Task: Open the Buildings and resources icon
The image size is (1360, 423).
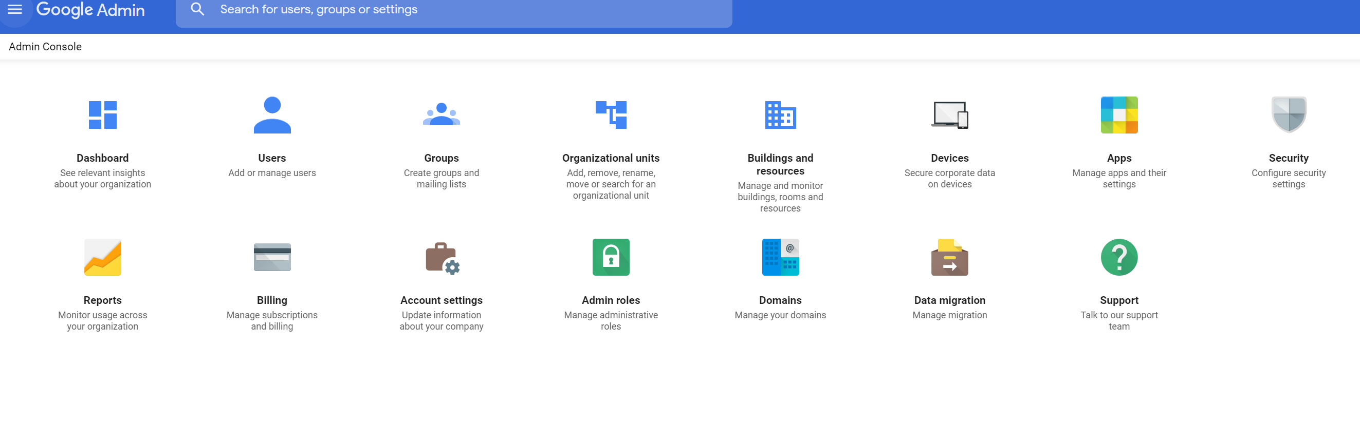Action: coord(780,115)
